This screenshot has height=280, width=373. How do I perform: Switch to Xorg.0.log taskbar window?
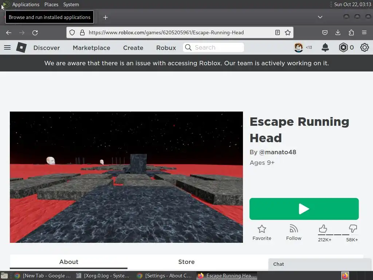(x=103, y=276)
